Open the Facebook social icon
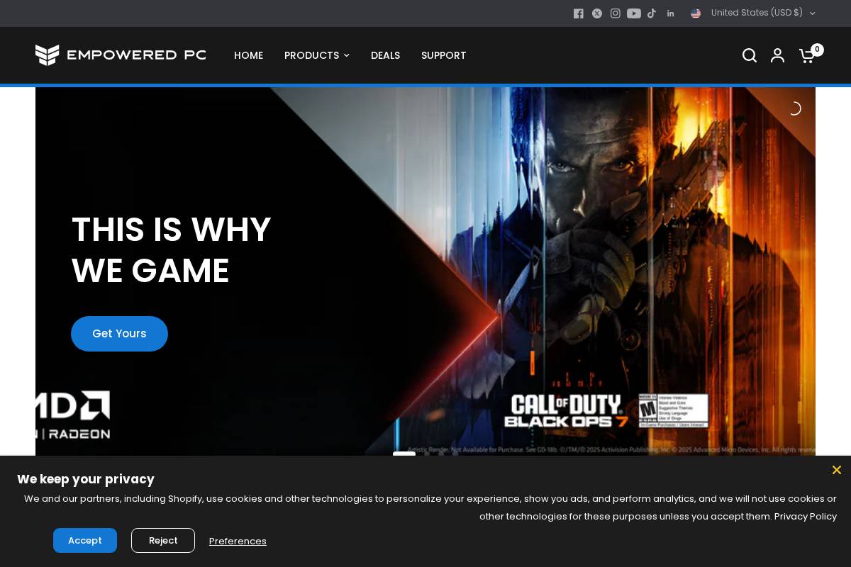This screenshot has width=851, height=567. pyautogui.click(x=579, y=13)
